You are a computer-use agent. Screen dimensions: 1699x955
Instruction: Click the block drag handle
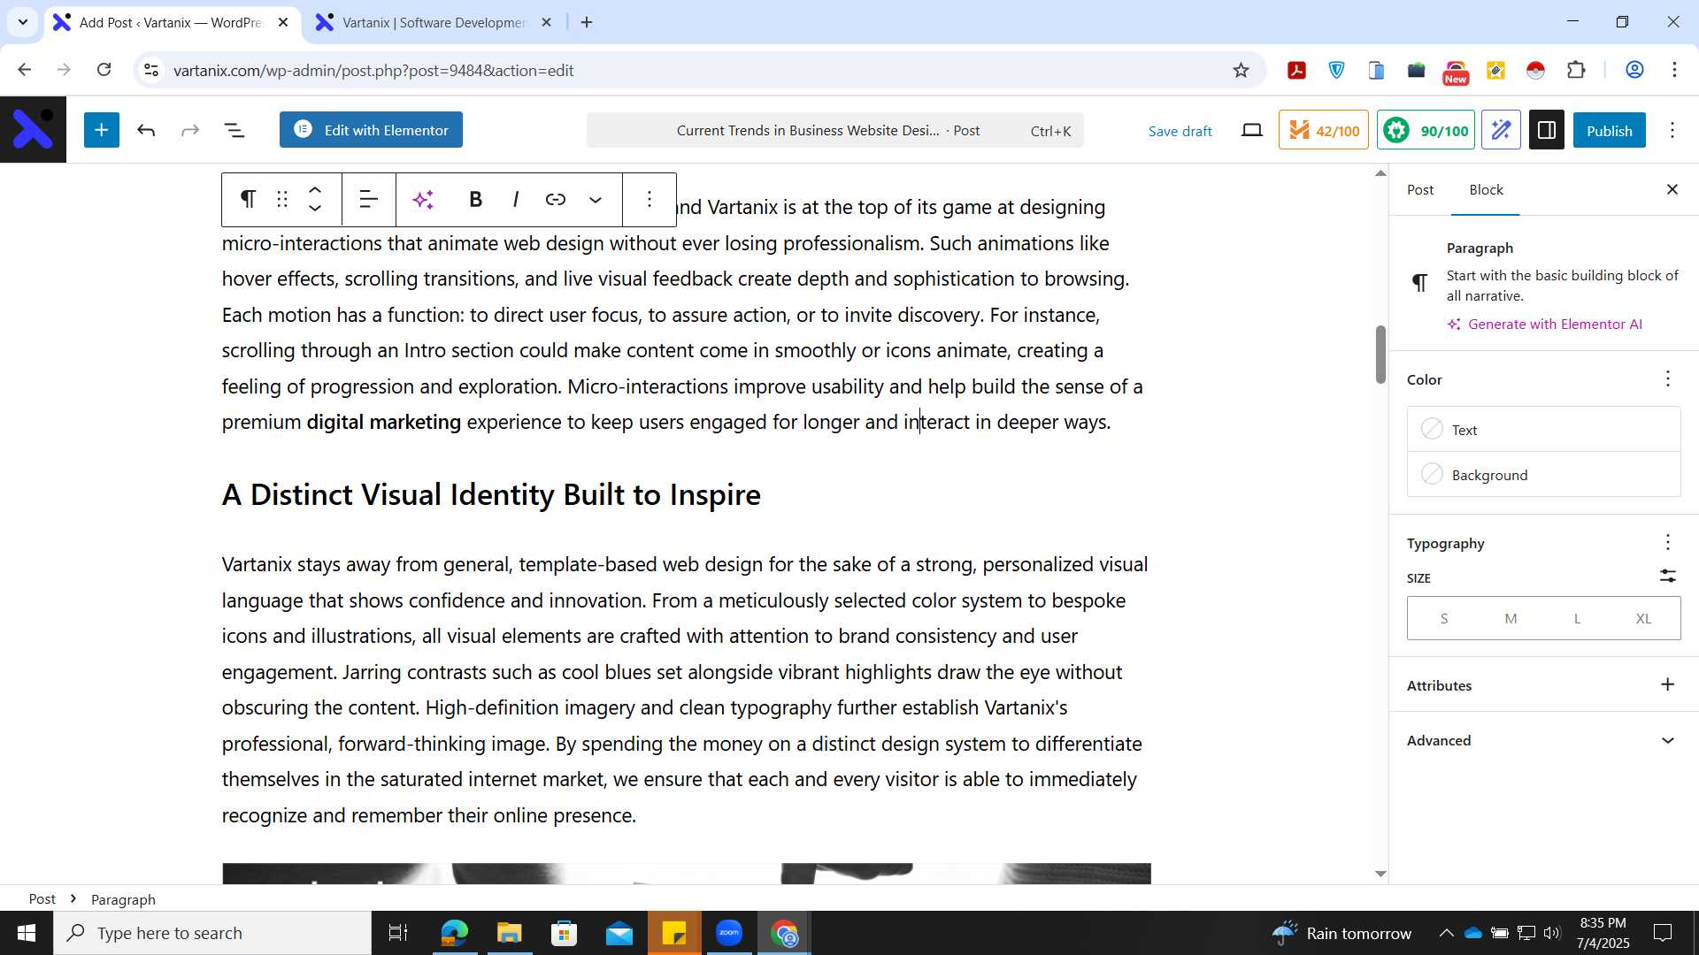click(282, 200)
